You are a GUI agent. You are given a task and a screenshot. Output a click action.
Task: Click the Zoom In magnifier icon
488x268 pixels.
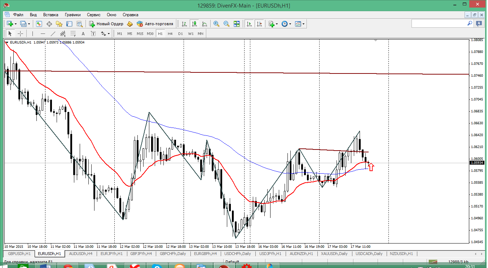pos(216,24)
